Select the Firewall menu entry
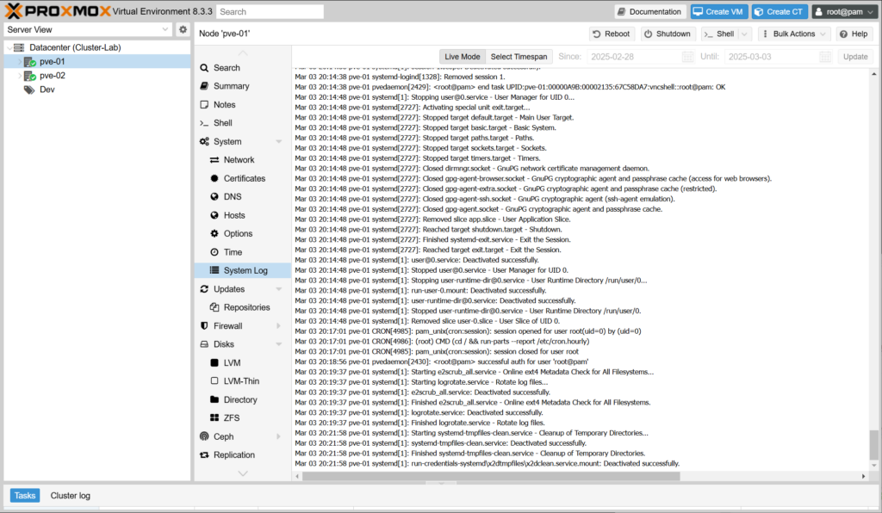This screenshot has height=513, width=882. pos(227,326)
